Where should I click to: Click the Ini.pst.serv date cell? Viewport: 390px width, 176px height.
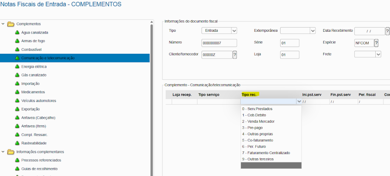(x=315, y=102)
